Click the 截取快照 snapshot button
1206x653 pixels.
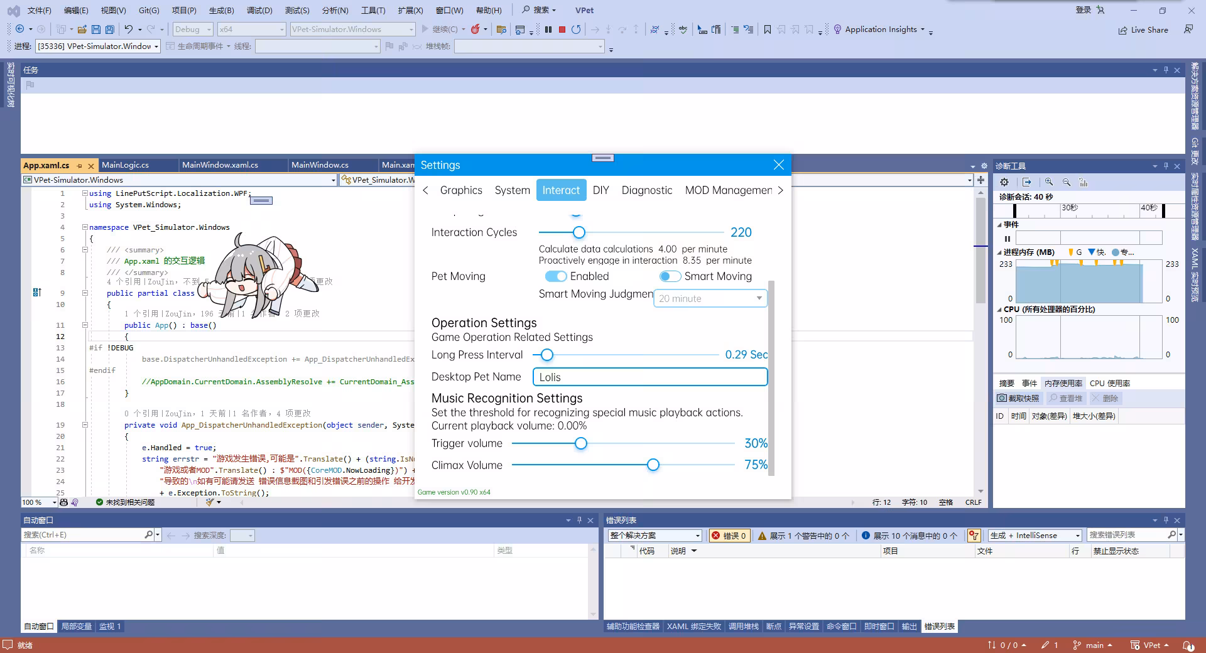click(1018, 398)
